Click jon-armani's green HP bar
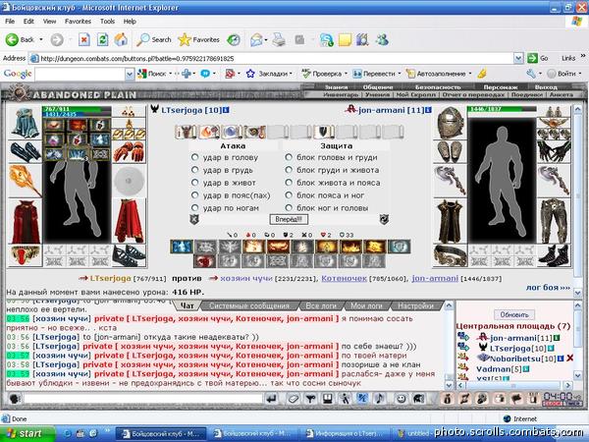This screenshot has width=589, height=442. (x=502, y=109)
